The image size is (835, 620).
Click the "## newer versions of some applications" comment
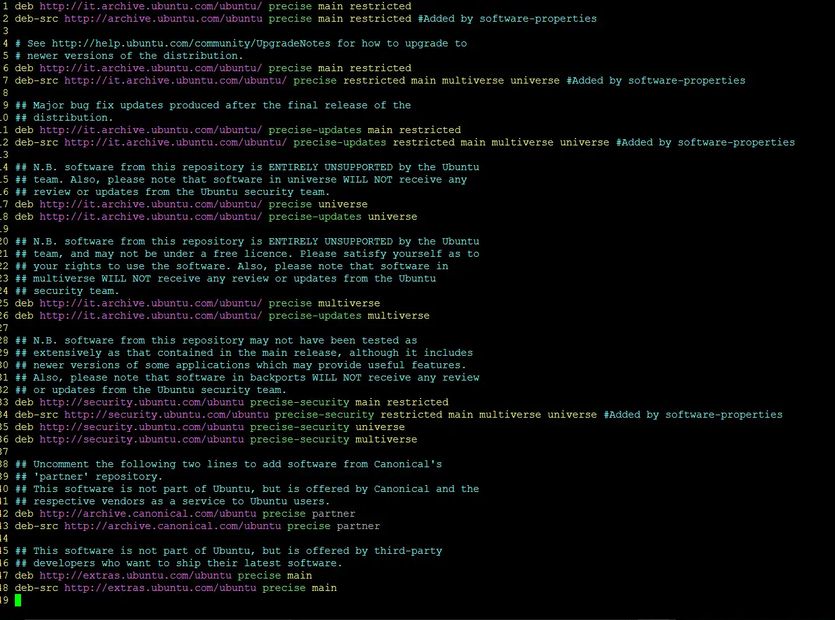point(241,365)
